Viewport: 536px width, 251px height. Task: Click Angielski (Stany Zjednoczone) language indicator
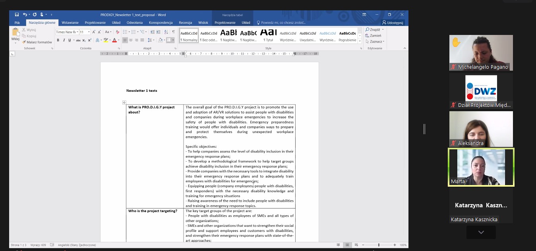click(x=77, y=245)
